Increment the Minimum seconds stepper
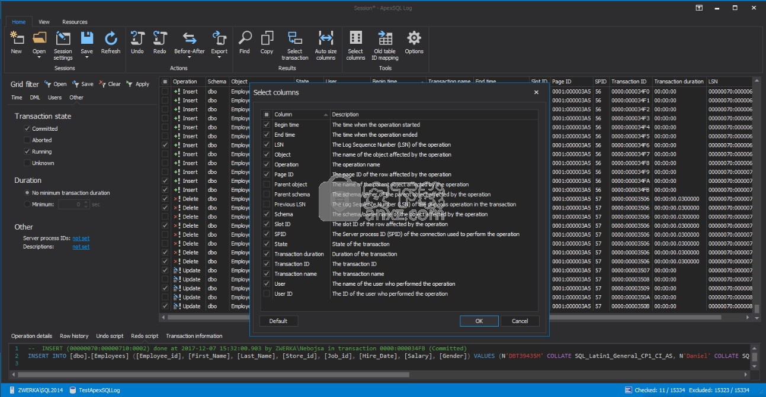The width and height of the screenshot is (766, 397). [86, 202]
